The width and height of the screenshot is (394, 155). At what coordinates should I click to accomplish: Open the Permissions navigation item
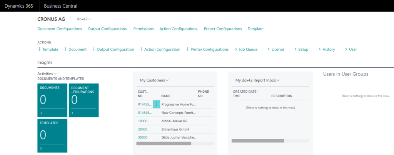click(143, 29)
